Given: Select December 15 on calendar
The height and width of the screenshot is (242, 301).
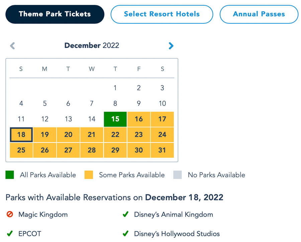Looking at the screenshot, I should [115, 119].
